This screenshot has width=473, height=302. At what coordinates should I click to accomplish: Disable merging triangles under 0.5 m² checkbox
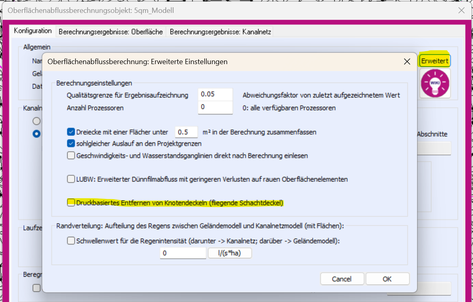(71, 132)
